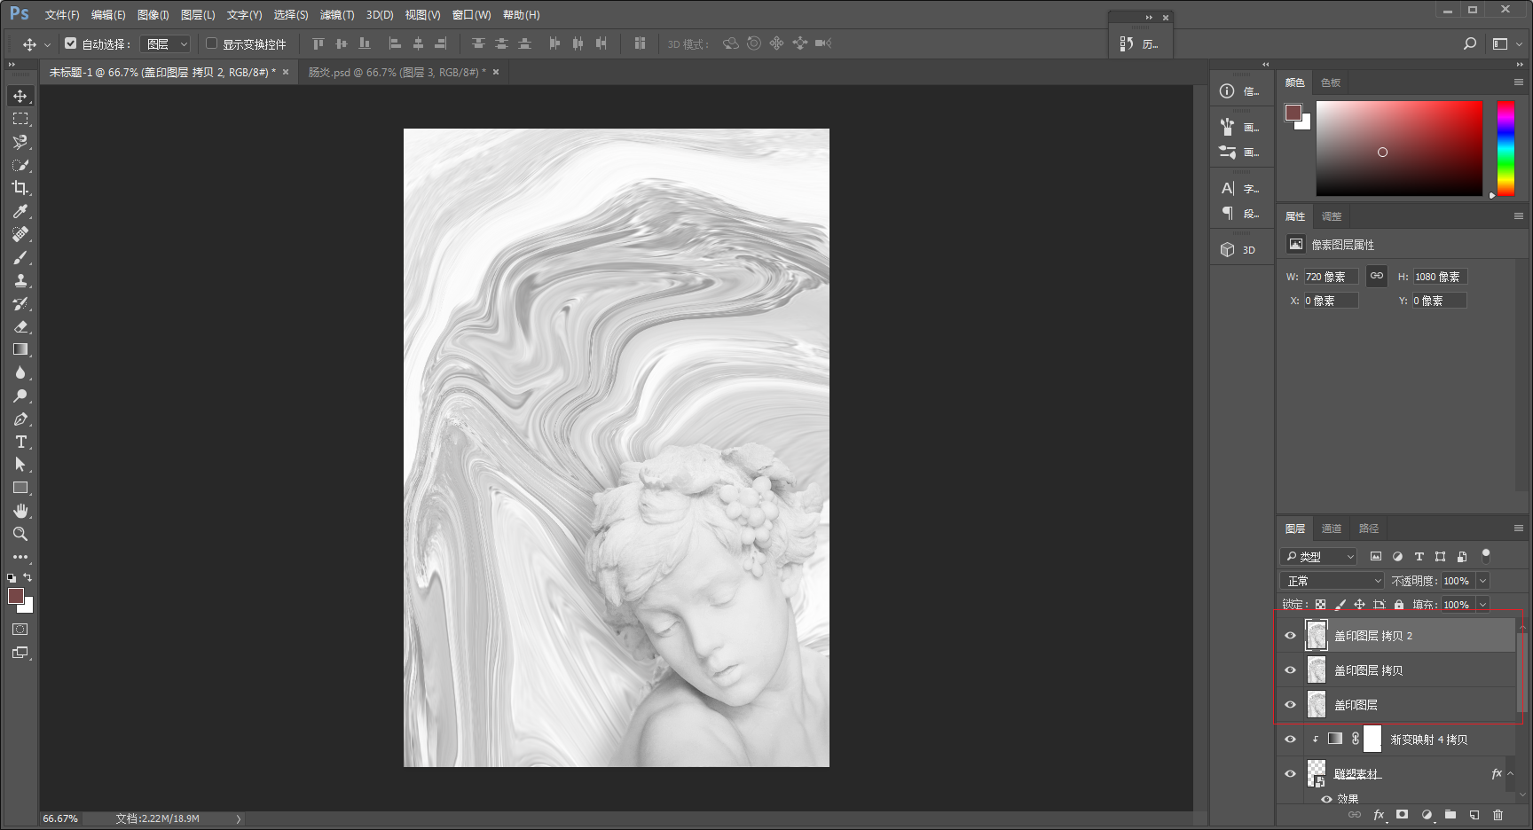1533x830 pixels.
Task: Click the W width input field
Action: click(x=1331, y=277)
